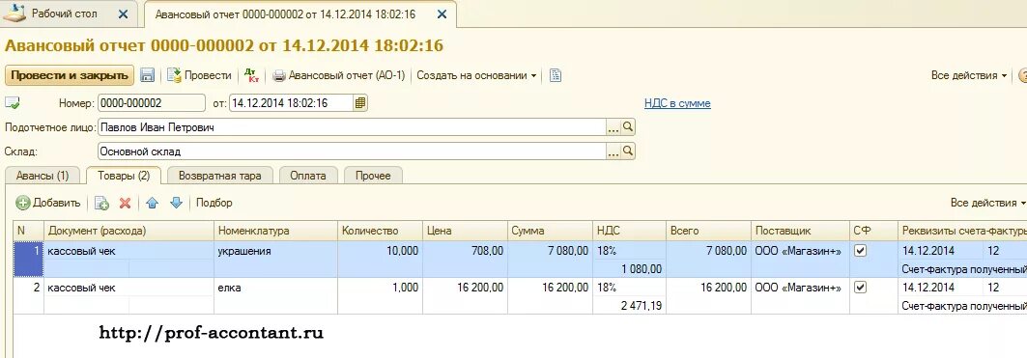
Task: Open the report icon after Создать на основании
Action: 556,75
